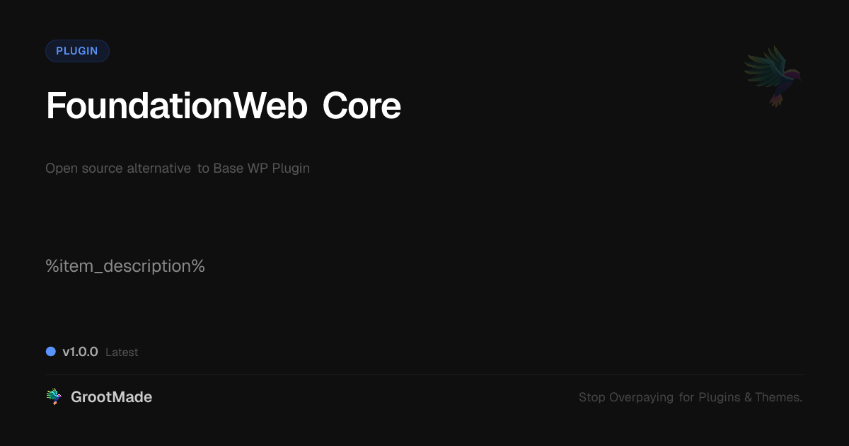Click the word "Themes." at the bottom right
The height and width of the screenshot is (446, 849).
[x=779, y=398]
